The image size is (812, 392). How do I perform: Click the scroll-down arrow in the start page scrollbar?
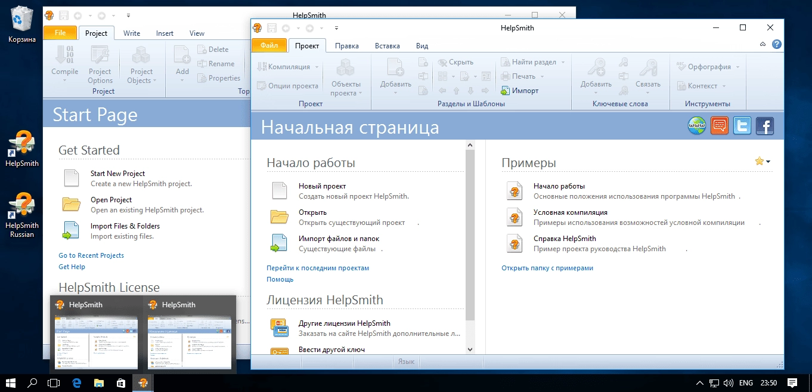[x=470, y=349]
